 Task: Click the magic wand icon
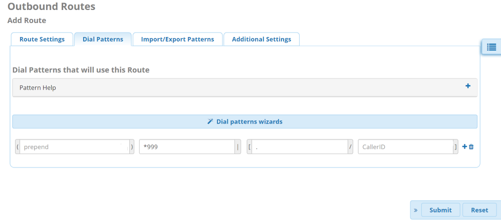pyautogui.click(x=210, y=121)
